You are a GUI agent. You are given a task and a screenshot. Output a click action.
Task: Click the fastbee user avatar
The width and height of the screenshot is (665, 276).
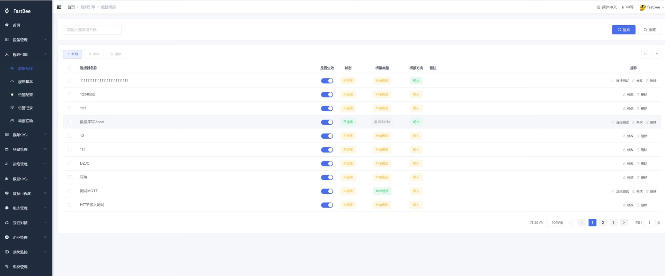click(x=643, y=7)
